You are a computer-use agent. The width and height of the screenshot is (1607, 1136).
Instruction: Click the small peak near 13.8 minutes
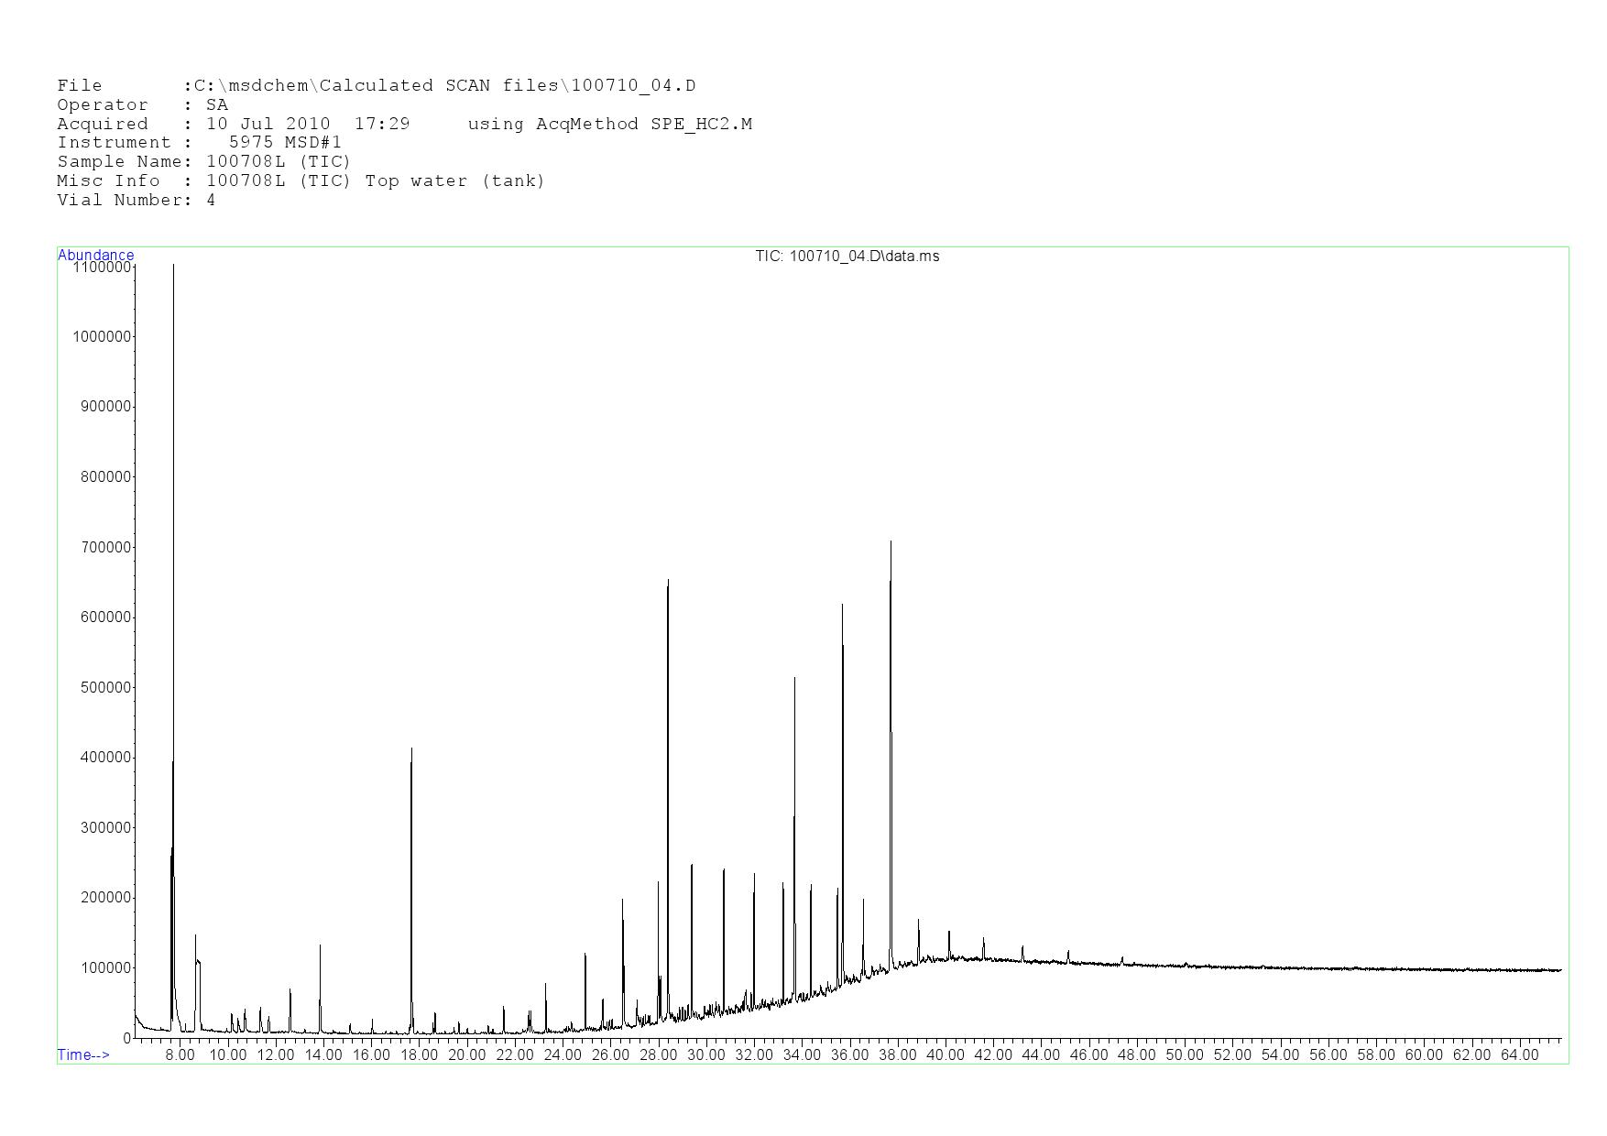(320, 947)
